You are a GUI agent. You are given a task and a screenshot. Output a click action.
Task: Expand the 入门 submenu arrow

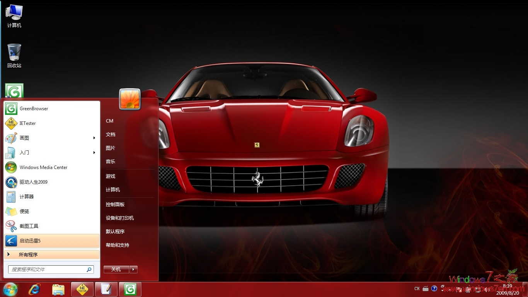[94, 153]
